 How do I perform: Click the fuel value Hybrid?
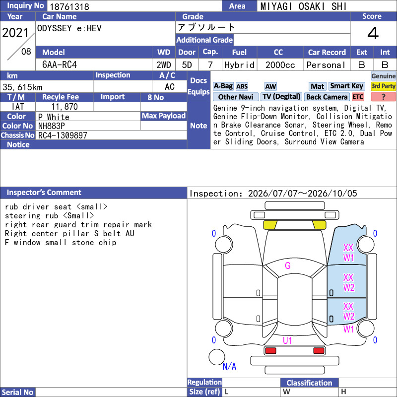(239, 65)
